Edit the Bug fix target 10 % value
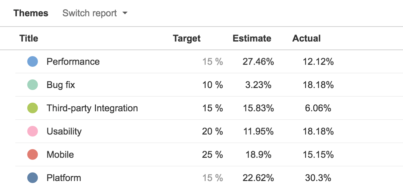403x189 pixels. (212, 85)
